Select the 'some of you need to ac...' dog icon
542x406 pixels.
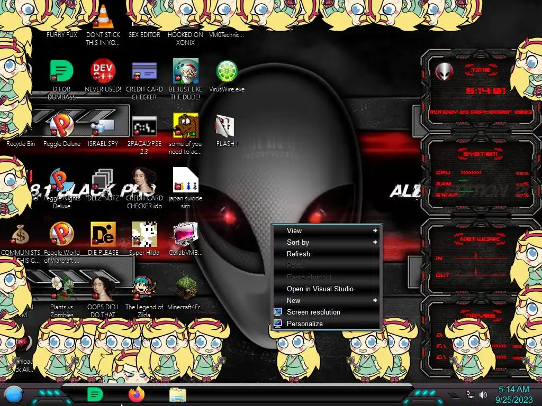tap(186, 126)
